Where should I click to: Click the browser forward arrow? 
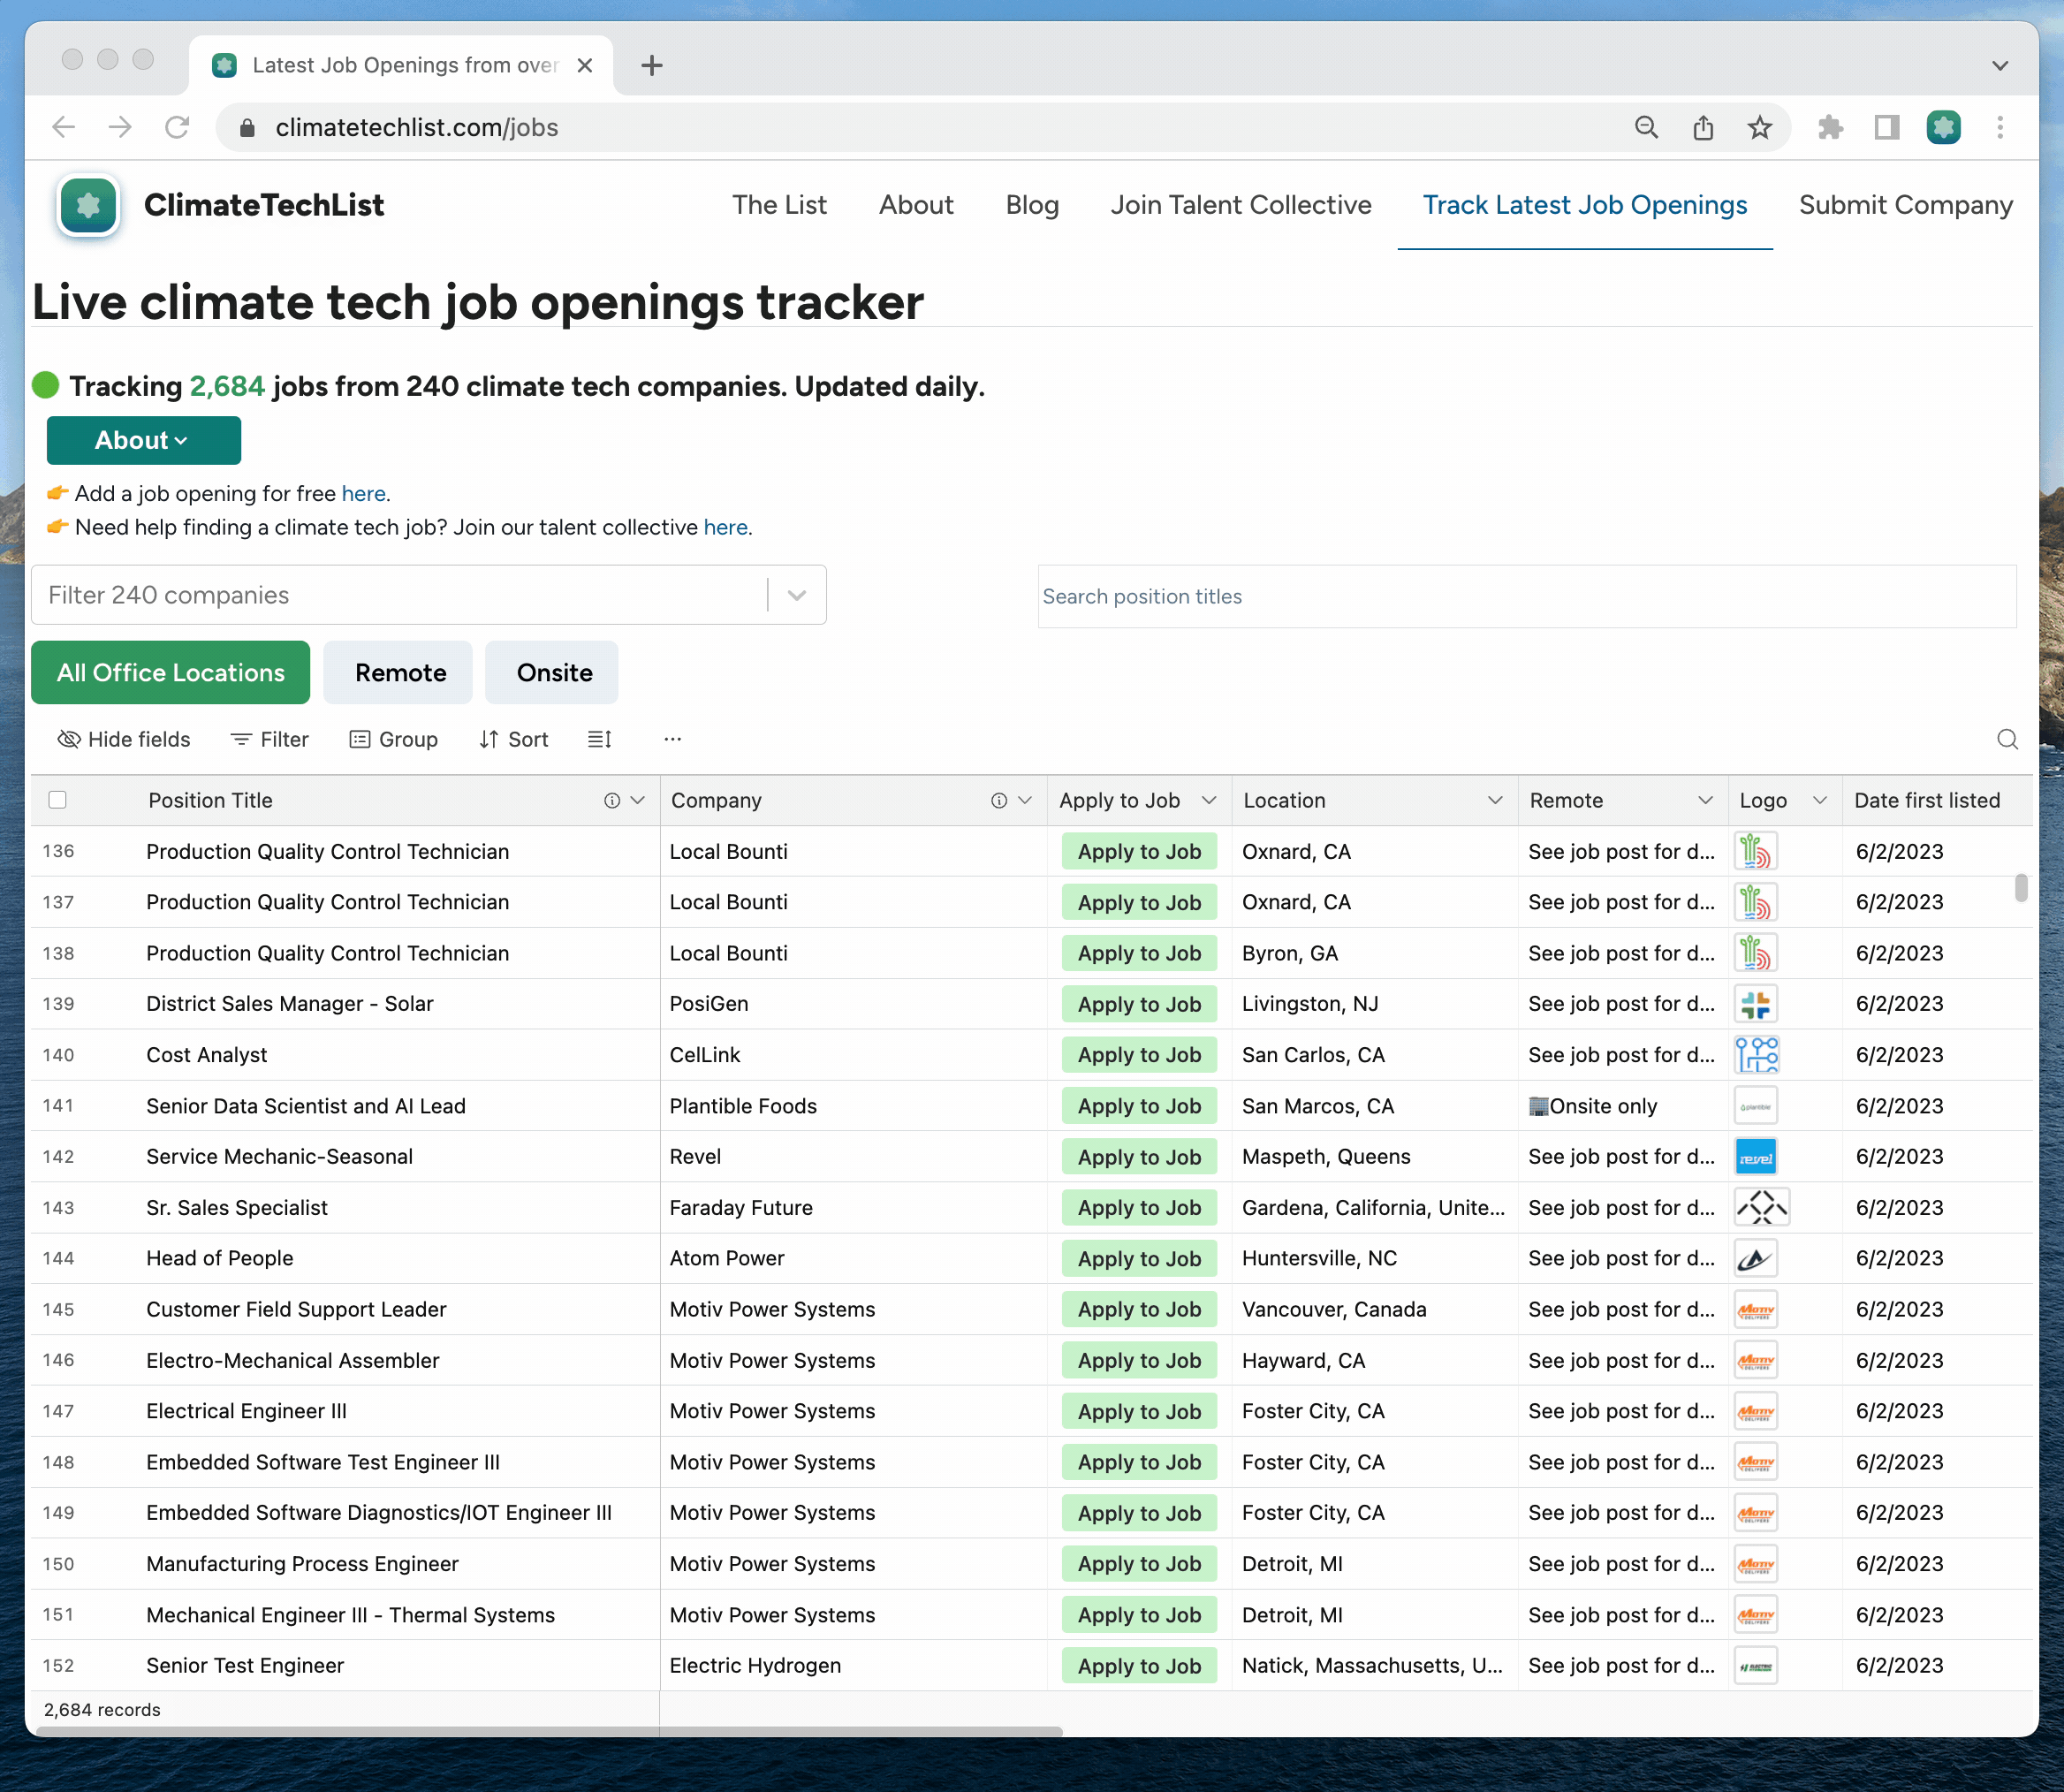pyautogui.click(x=120, y=127)
